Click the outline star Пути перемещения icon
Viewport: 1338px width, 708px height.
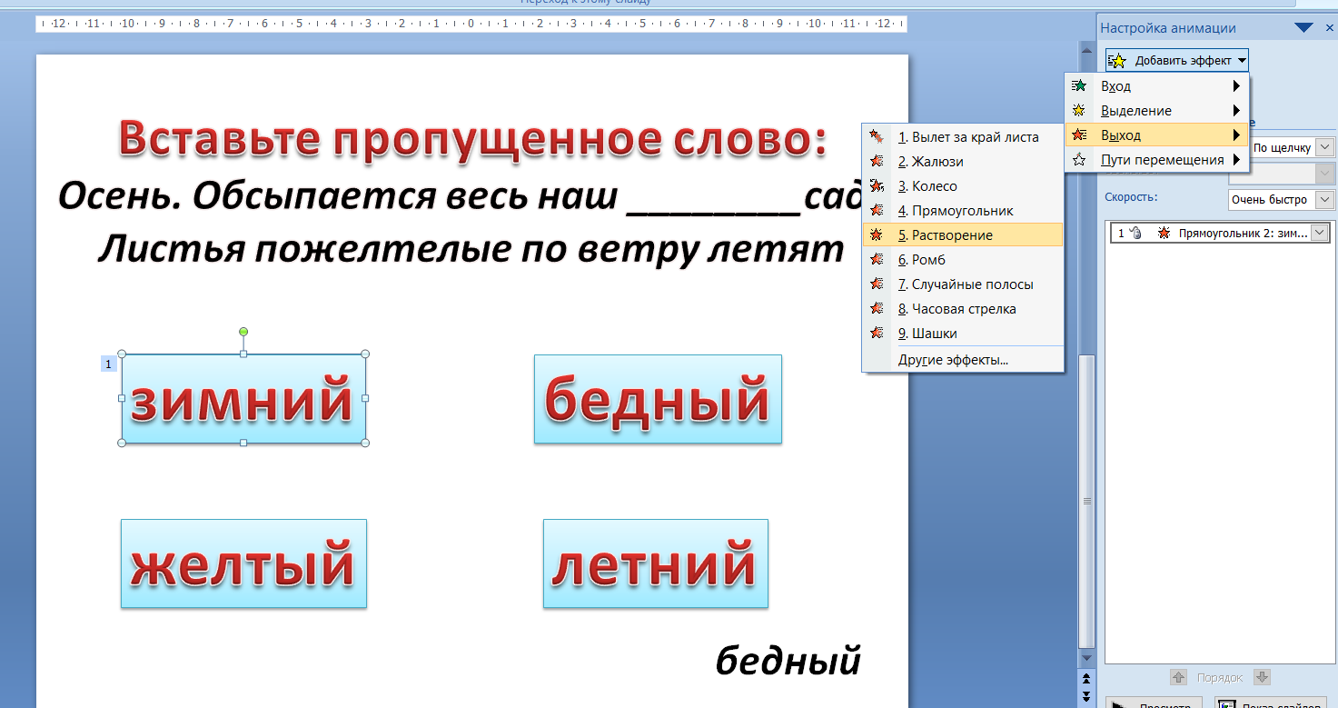[1079, 160]
